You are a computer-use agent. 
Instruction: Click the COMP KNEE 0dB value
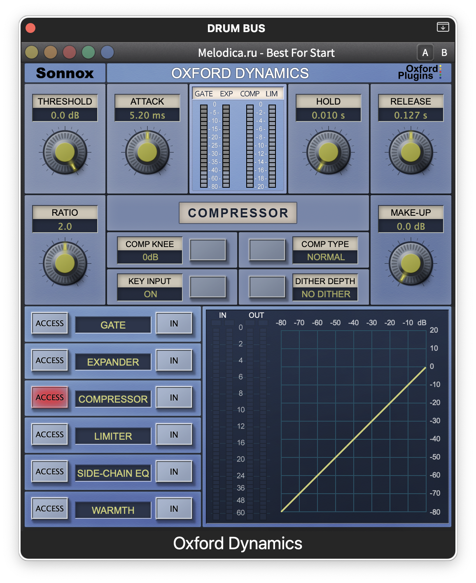tap(150, 257)
